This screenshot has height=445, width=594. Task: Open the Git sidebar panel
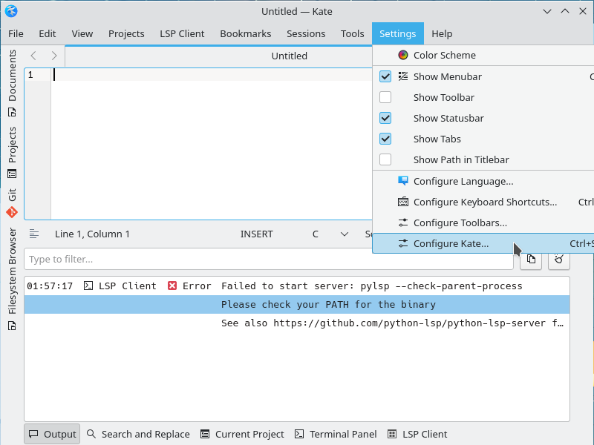pos(12,202)
